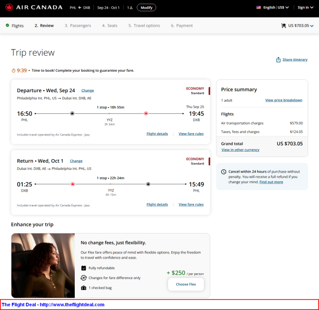Click black Star Alliance marker on departure flight
This screenshot has width=319, height=310.
[72, 113]
